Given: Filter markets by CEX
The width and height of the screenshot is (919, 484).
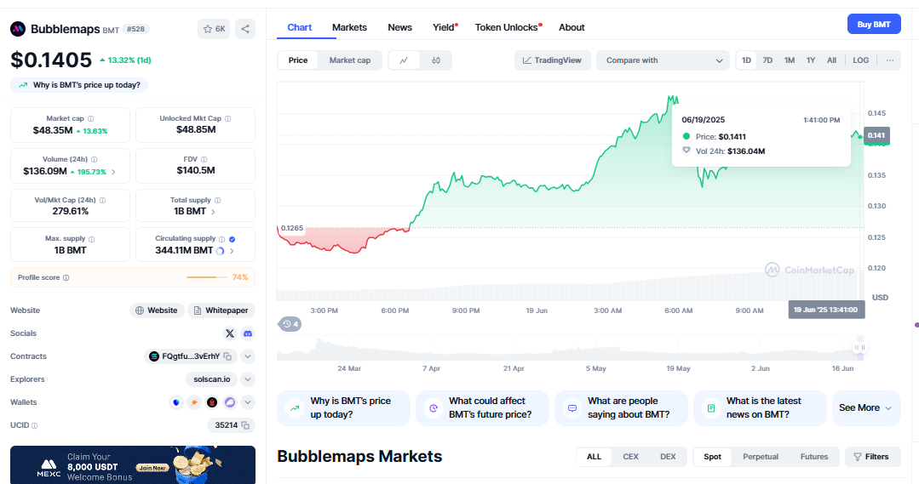Looking at the screenshot, I should [x=630, y=457].
